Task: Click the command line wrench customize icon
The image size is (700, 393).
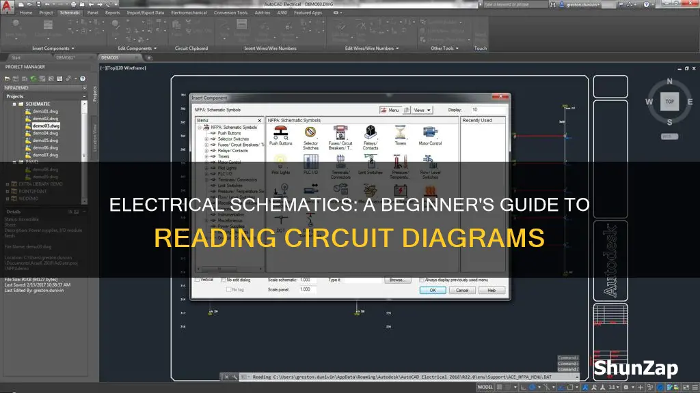Action: [235, 377]
